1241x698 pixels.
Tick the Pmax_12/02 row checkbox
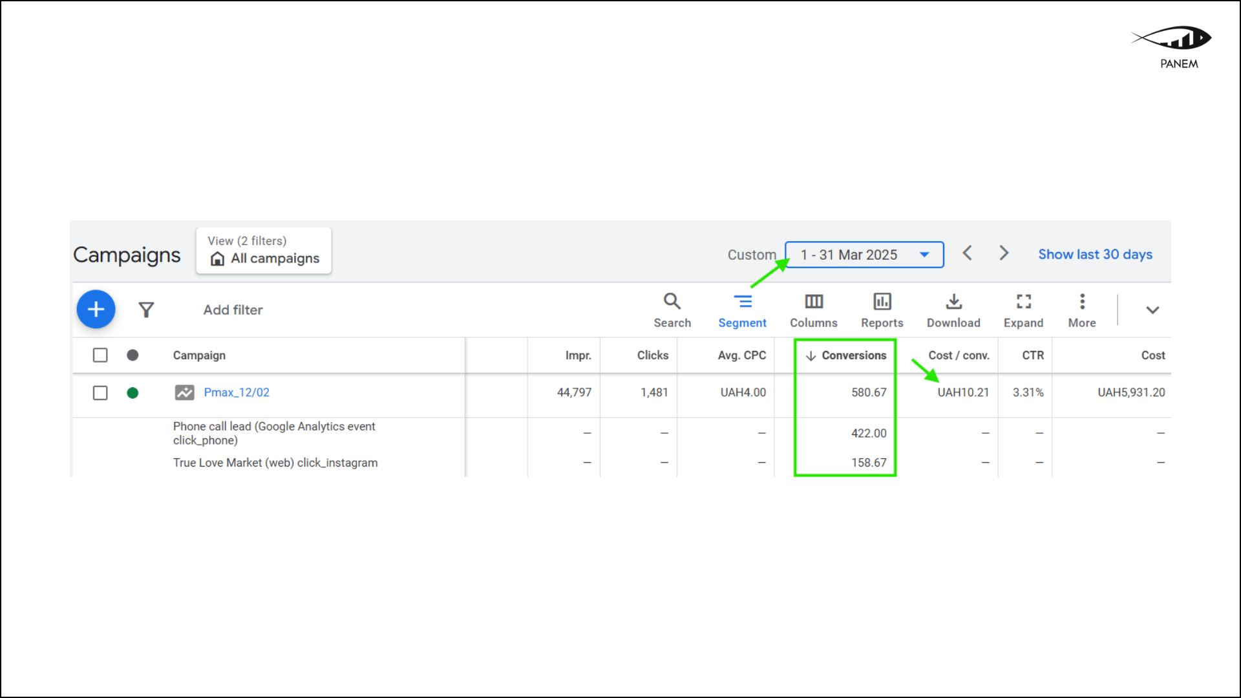(100, 392)
